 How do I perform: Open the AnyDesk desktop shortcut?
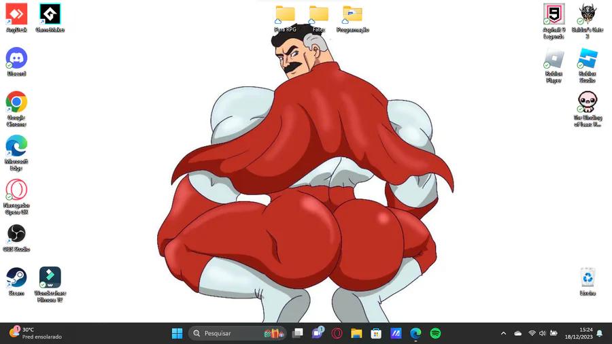(16, 18)
